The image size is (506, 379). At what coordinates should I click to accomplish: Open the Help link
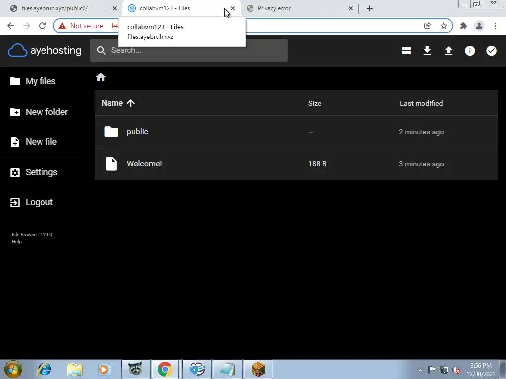click(17, 242)
